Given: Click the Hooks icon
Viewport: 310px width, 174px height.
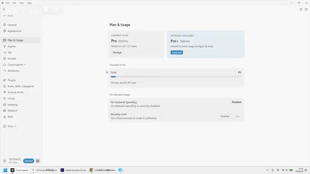Looking at the screenshot, I should coord(4,99).
